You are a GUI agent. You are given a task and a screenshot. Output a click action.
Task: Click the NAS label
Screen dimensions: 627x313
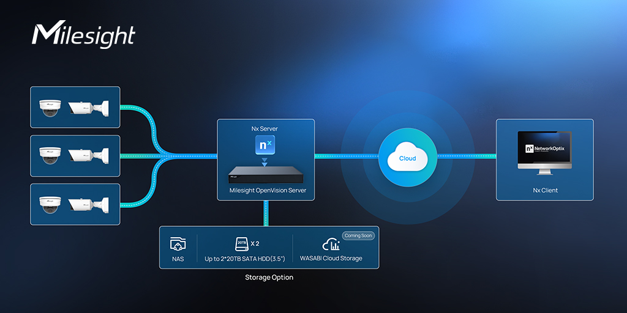point(178,259)
